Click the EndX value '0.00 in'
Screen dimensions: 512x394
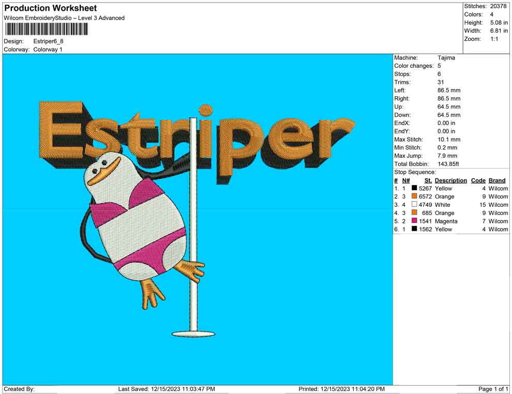(x=446, y=123)
